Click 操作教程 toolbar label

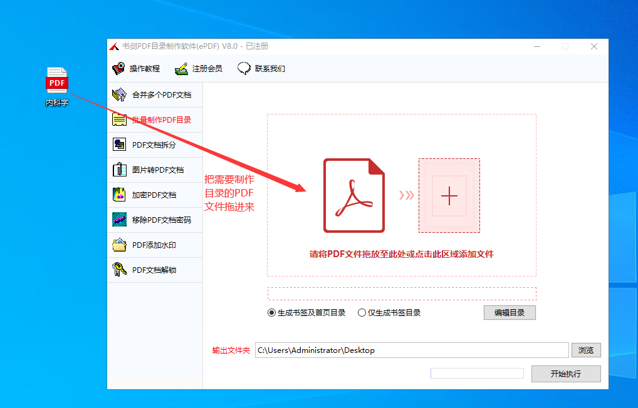coord(144,69)
